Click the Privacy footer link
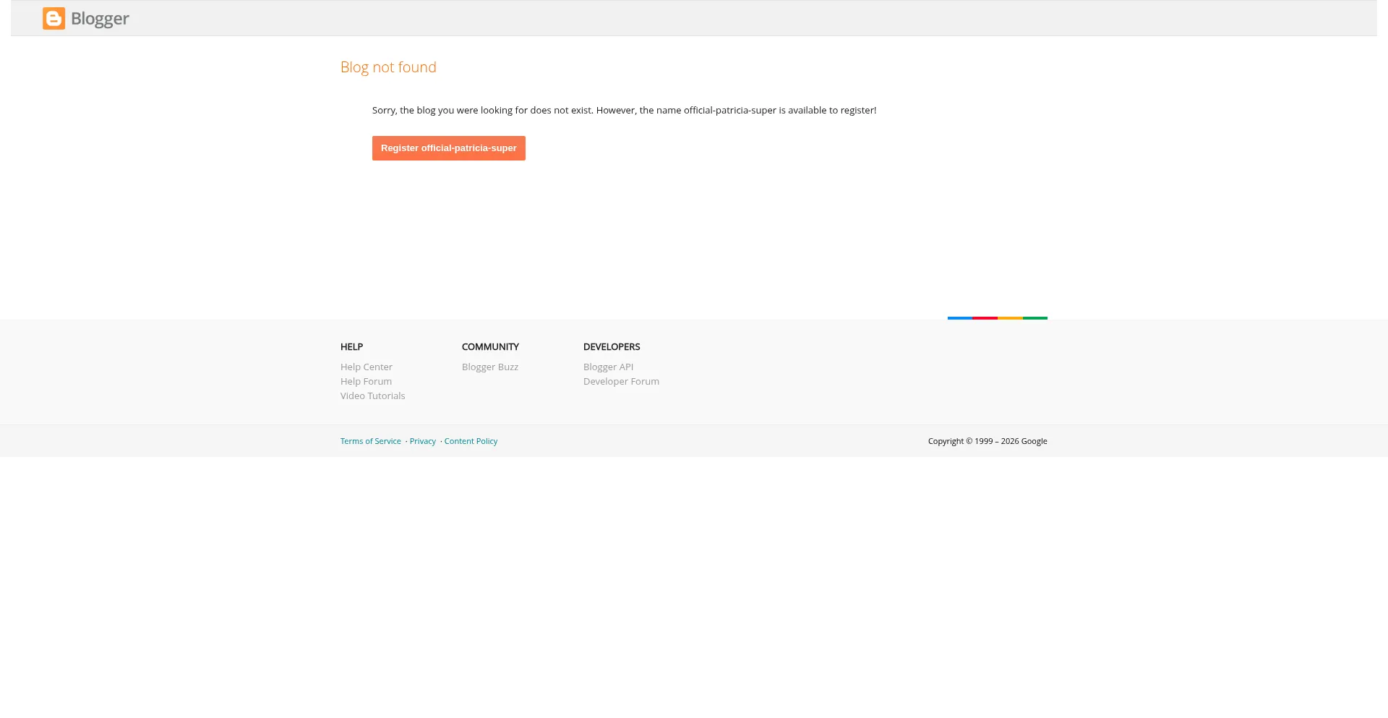Image resolution: width=1388 pixels, height=718 pixels. pyautogui.click(x=422, y=441)
